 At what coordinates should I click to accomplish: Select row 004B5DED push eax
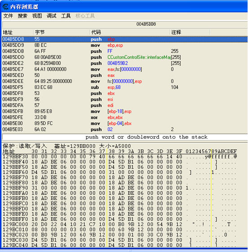[125, 75]
